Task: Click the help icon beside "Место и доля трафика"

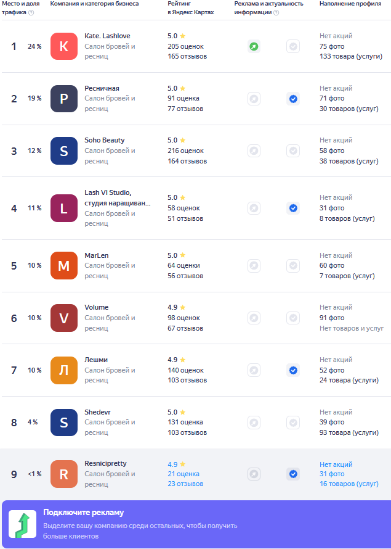Action: [x=31, y=12]
